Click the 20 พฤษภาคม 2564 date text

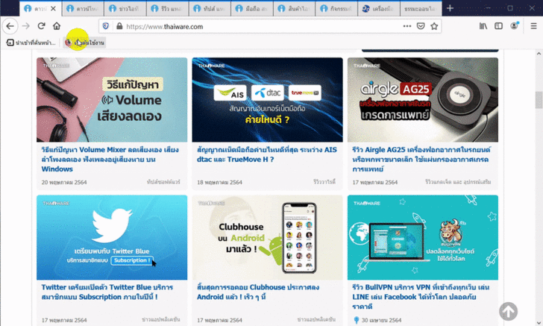pos(64,182)
